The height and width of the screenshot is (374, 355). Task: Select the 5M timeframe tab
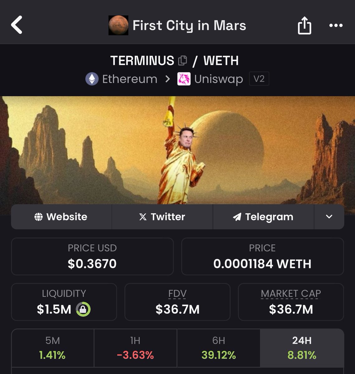tap(53, 348)
